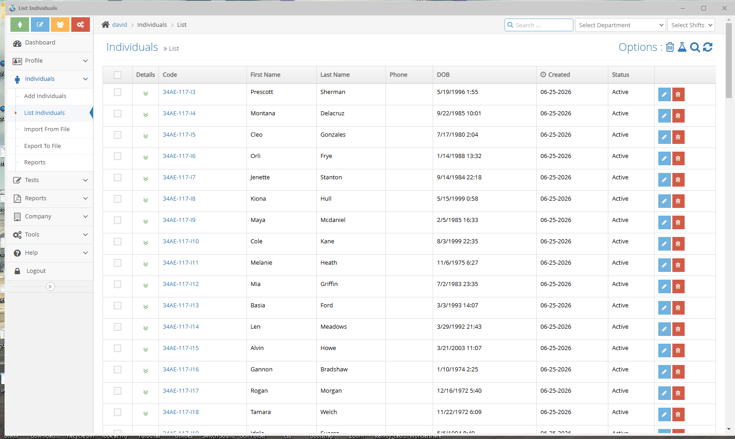Open code link 34AE-117-I10
Viewport: 735px width, 439px height.
pos(181,241)
